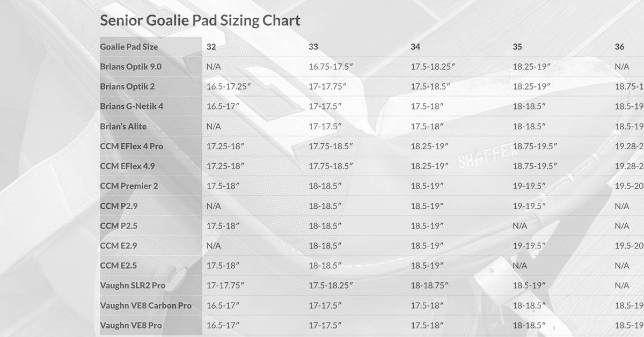This screenshot has width=644, height=337.
Task: Click the Vaughn VE8 Pro row label
Action: (x=131, y=325)
